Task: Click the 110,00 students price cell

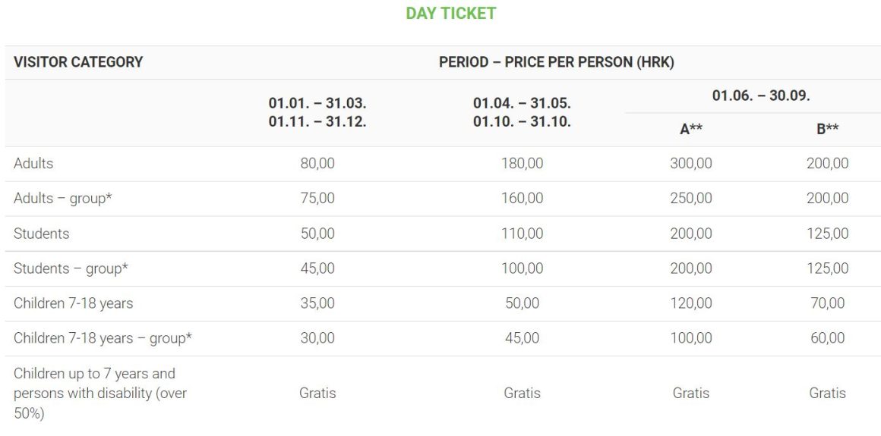Action: pyautogui.click(x=522, y=234)
